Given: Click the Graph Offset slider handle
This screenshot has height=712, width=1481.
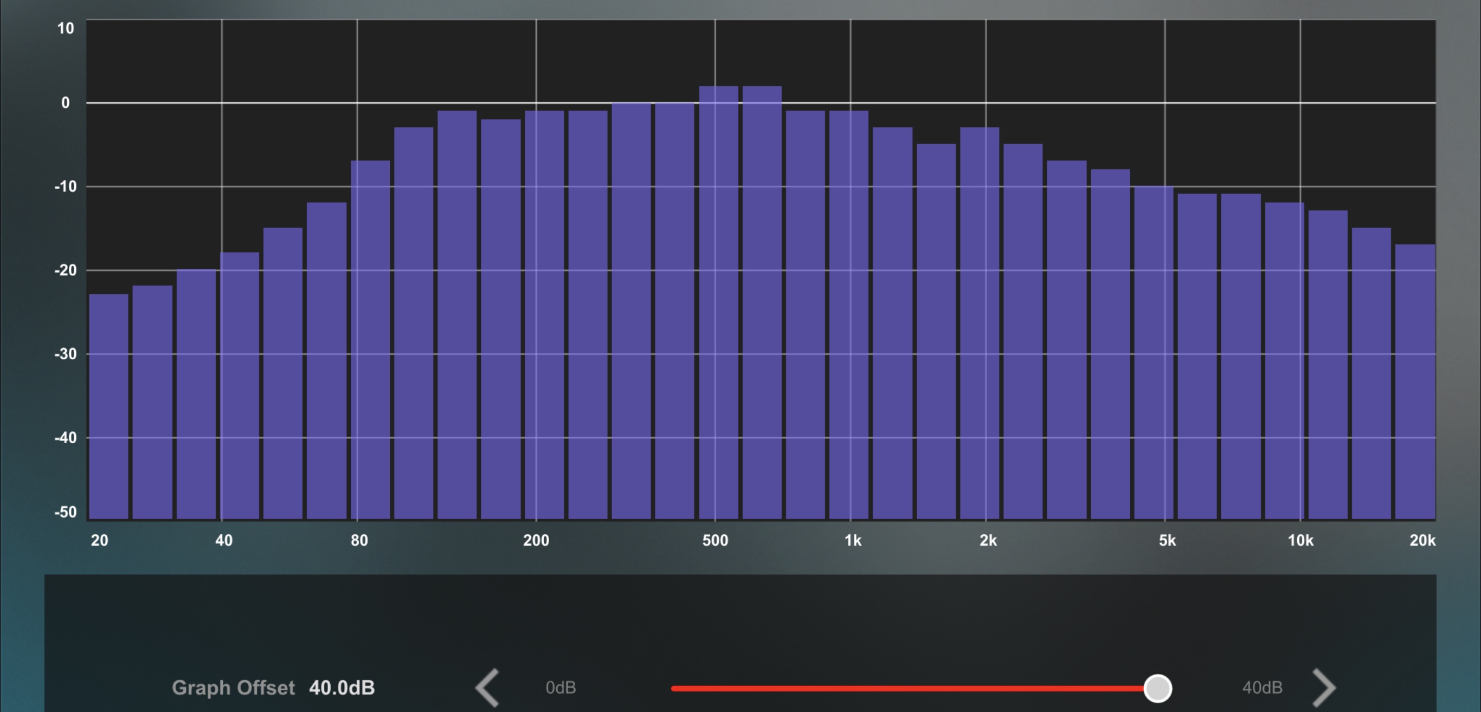Looking at the screenshot, I should click(1157, 688).
